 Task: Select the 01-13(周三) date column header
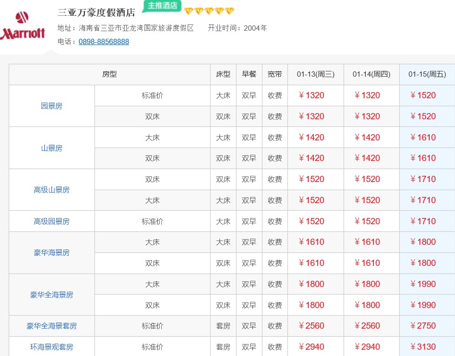tap(315, 74)
